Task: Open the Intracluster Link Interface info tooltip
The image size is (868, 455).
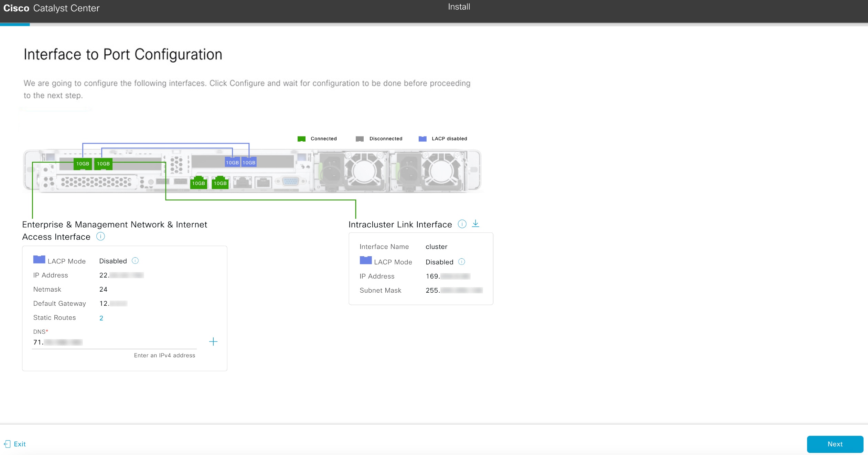Action: (462, 224)
